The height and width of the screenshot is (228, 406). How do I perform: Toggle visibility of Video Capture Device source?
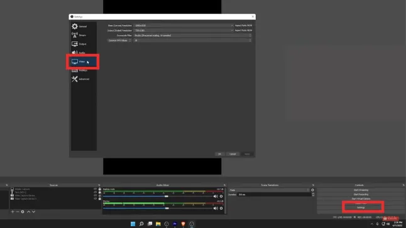96,195
